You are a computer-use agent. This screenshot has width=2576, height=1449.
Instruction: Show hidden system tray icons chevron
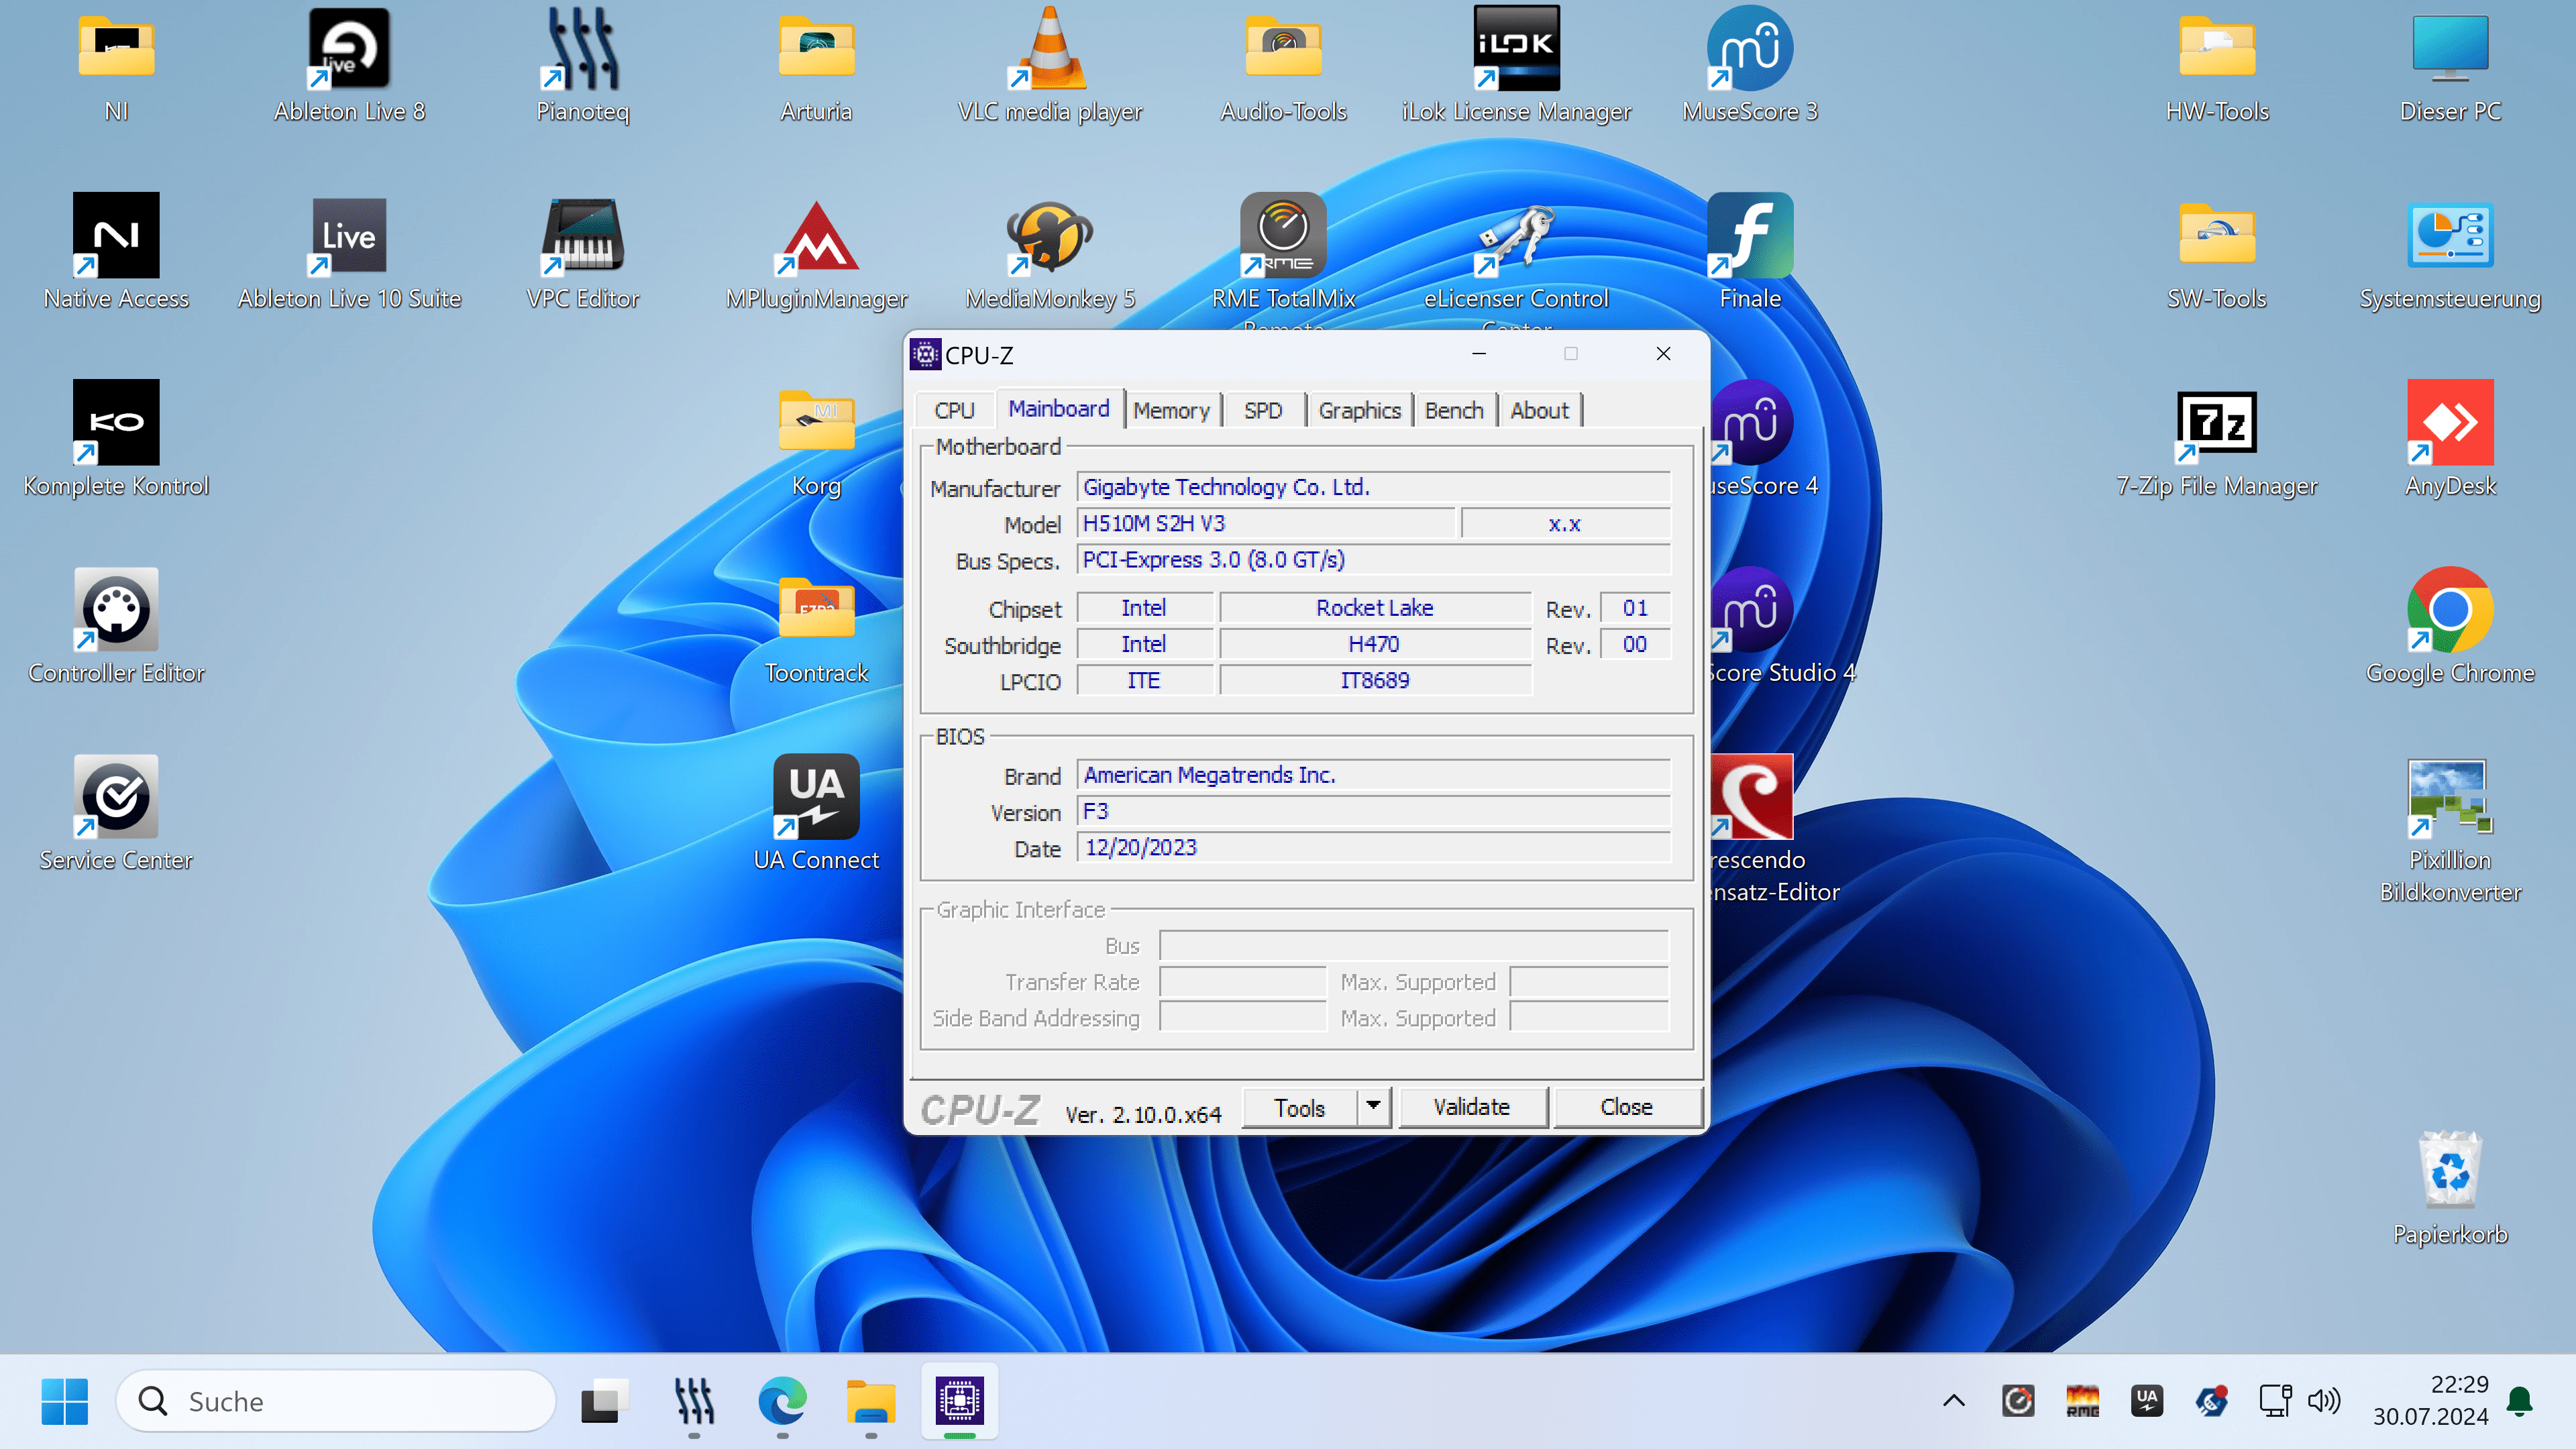point(1953,1401)
